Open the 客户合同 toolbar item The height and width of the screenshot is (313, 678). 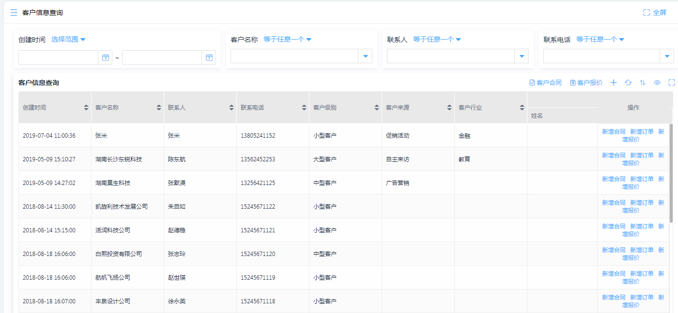[545, 83]
